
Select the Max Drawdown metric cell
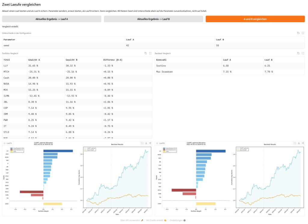click(x=188, y=72)
